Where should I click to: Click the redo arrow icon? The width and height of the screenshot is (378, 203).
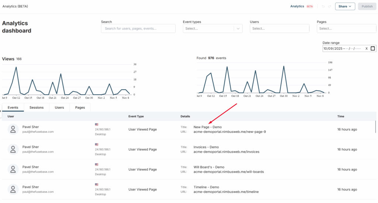330,6
